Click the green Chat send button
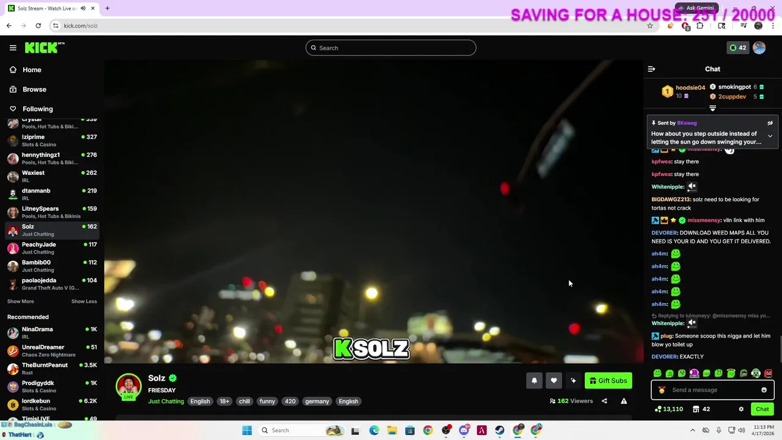 [762, 409]
